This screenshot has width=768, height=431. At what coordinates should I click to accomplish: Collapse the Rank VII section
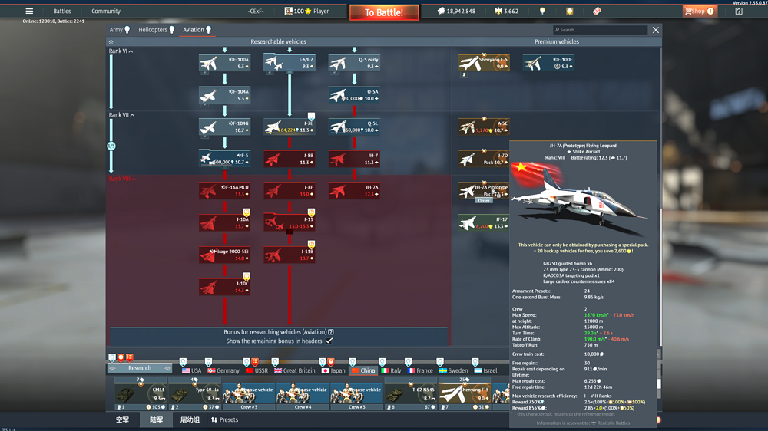coord(132,115)
